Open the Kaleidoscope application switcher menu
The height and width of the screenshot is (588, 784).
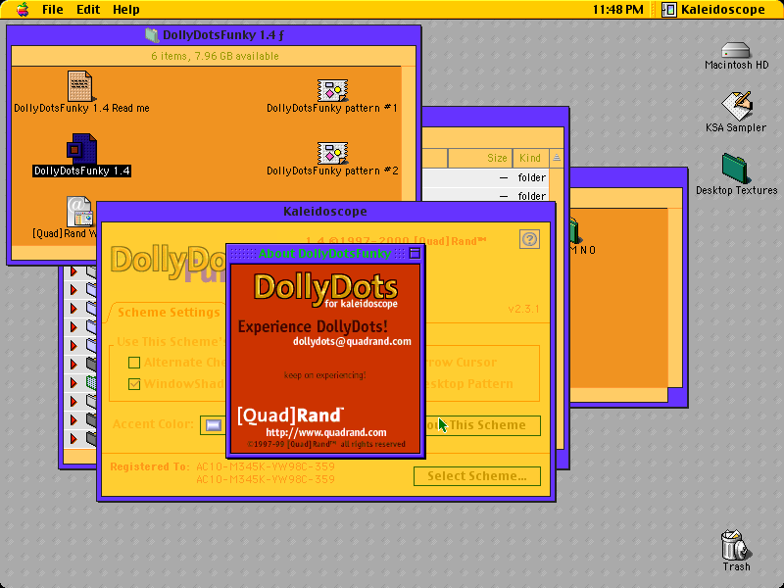click(x=713, y=10)
